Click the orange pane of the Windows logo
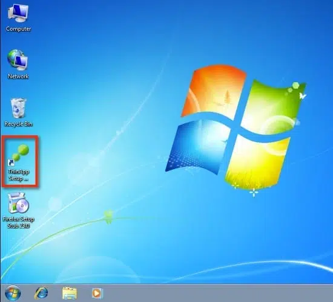The image size is (333, 302). (214, 92)
